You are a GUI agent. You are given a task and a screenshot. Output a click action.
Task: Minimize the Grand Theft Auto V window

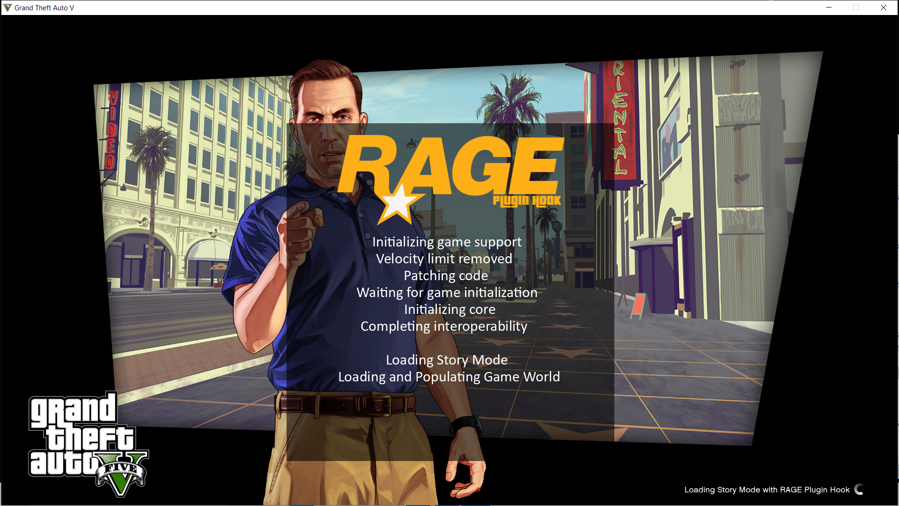coord(828,7)
